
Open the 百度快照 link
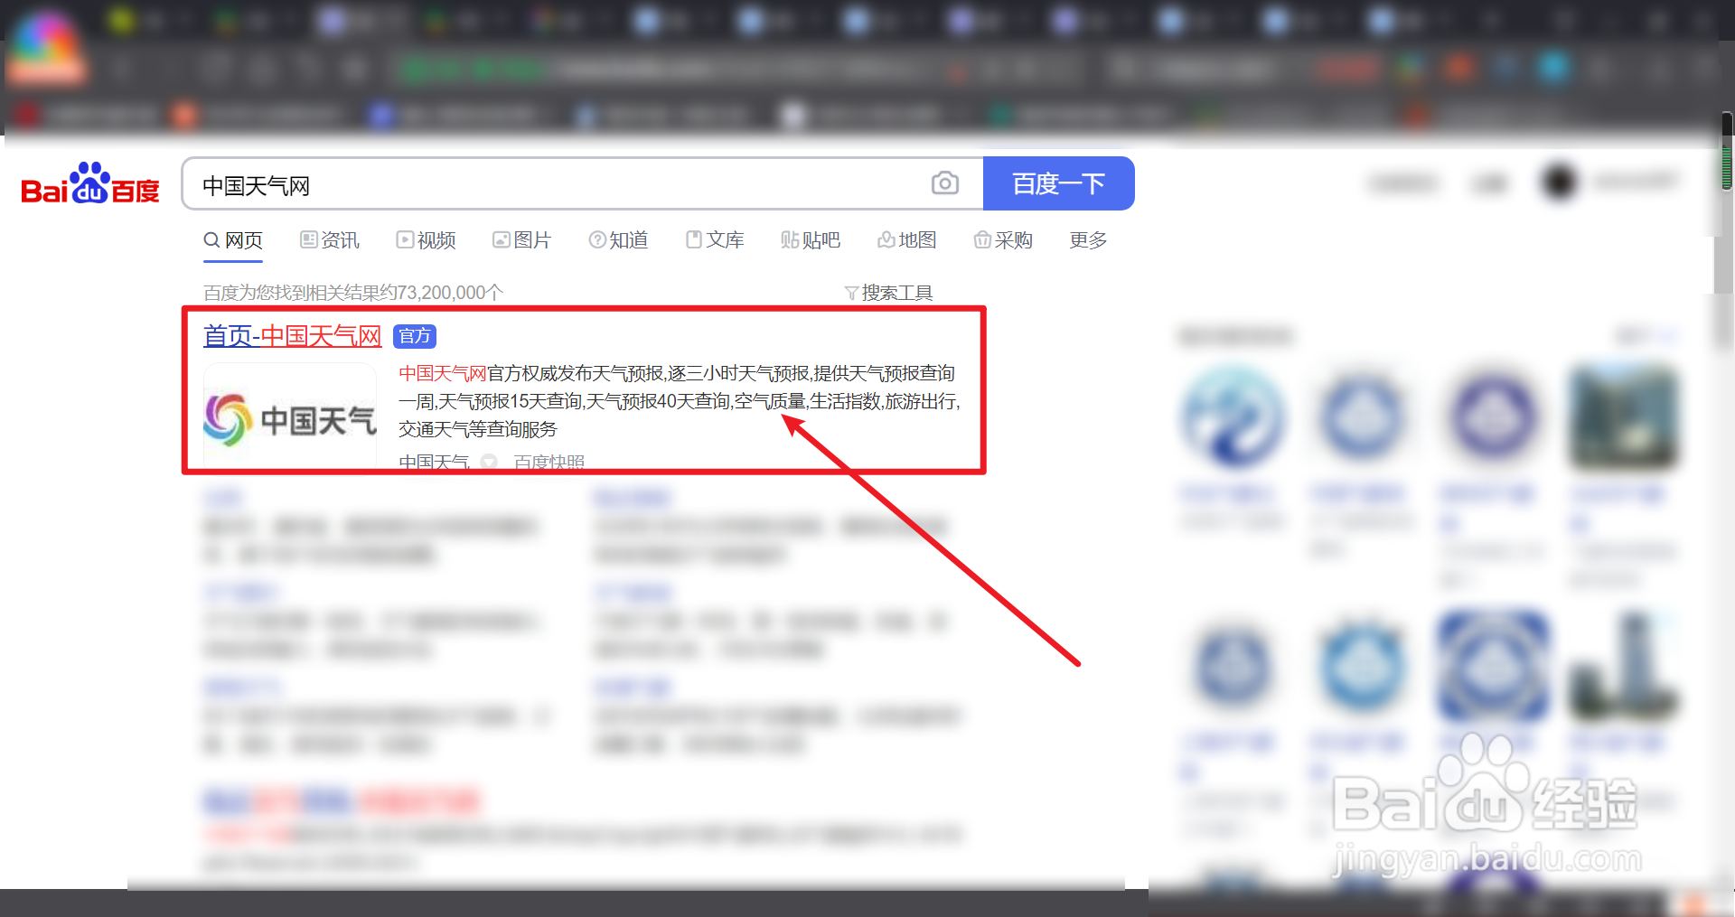click(x=549, y=462)
